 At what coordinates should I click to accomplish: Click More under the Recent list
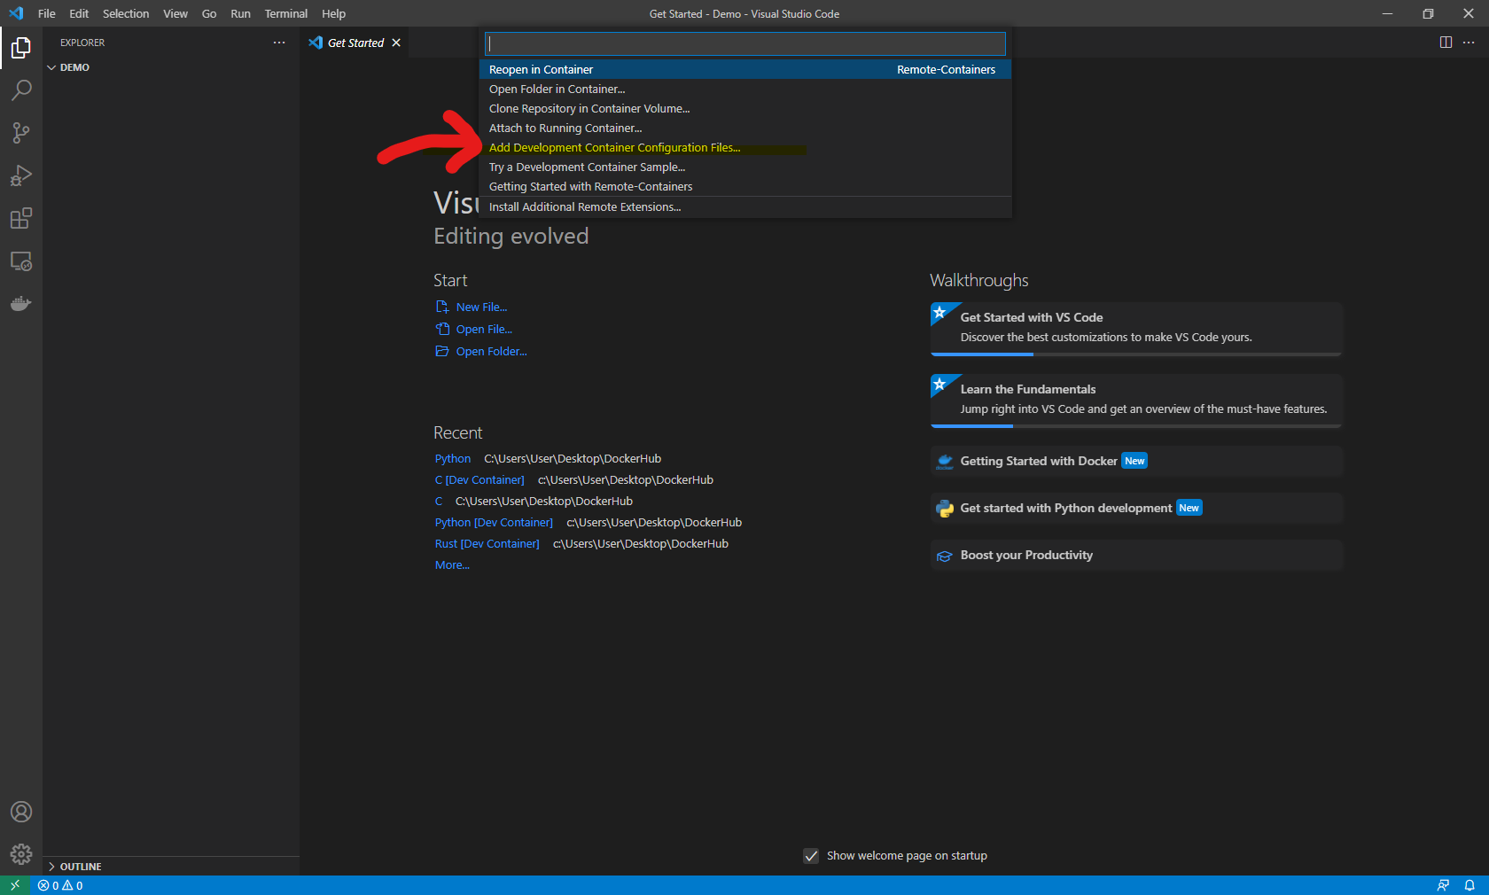pos(451,564)
